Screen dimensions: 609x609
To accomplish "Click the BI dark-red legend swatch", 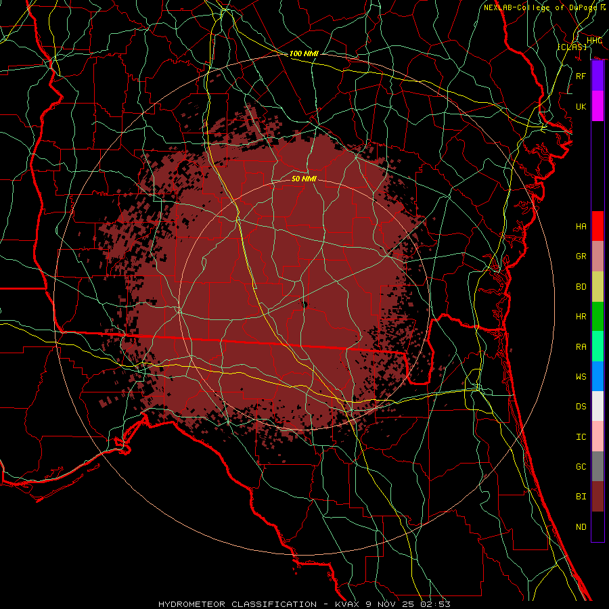I will click(x=597, y=497).
